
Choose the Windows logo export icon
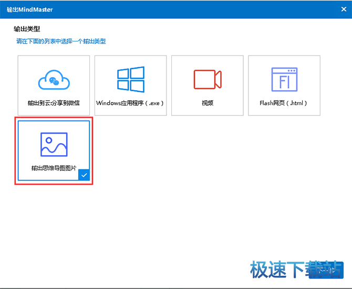pyautogui.click(x=131, y=79)
